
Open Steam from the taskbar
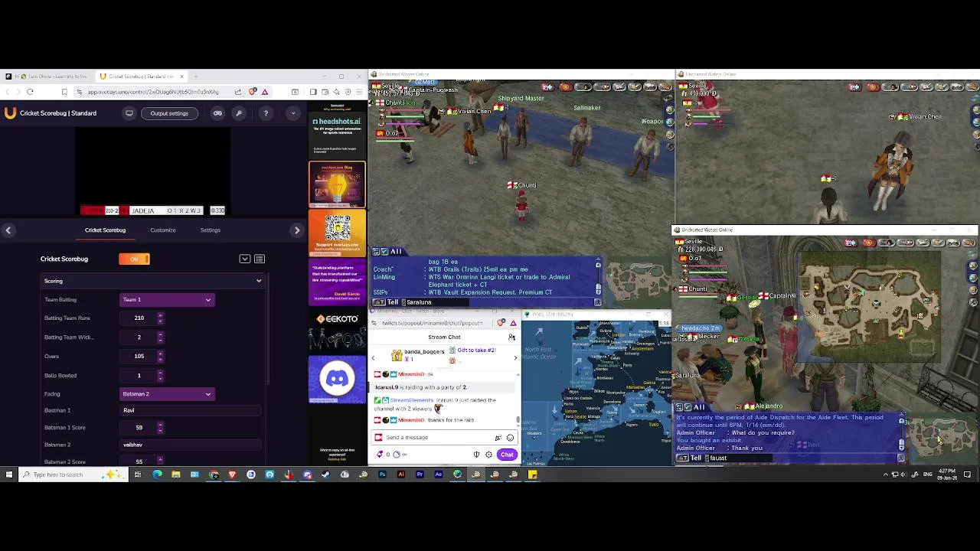tap(325, 474)
